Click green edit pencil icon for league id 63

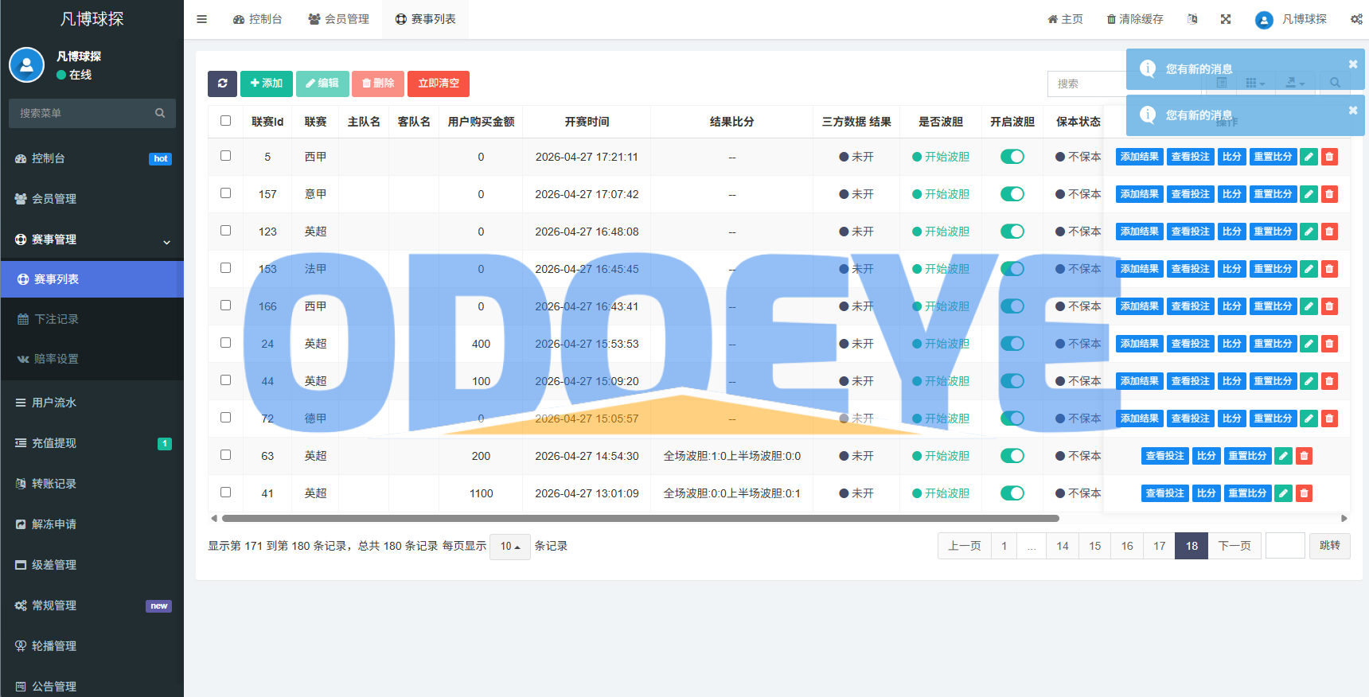point(1283,456)
